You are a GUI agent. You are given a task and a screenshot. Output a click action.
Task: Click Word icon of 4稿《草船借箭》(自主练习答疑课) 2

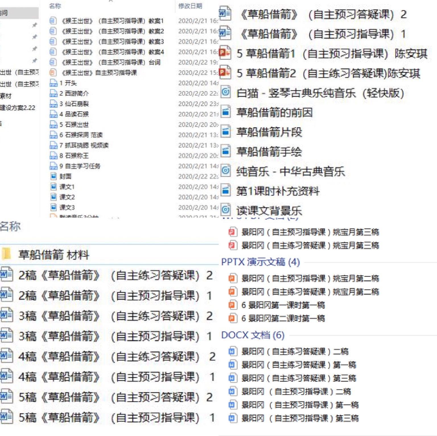point(6,356)
